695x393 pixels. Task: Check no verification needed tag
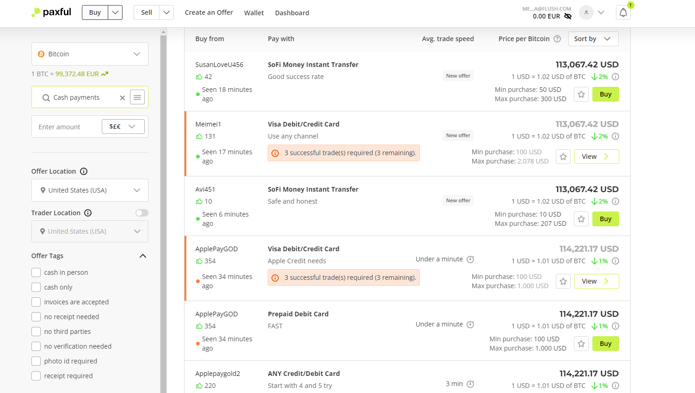click(36, 346)
